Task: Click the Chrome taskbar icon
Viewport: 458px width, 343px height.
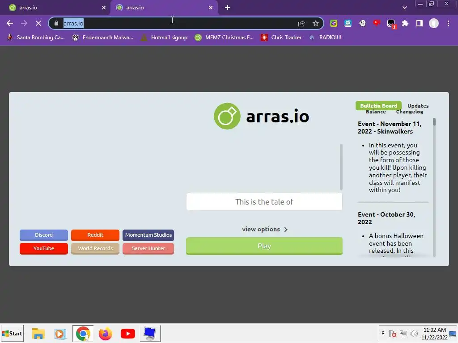Action: pyautogui.click(x=83, y=334)
